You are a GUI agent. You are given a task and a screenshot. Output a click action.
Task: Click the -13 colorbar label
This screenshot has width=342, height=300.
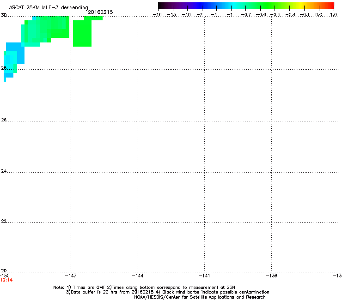pos(171,15)
